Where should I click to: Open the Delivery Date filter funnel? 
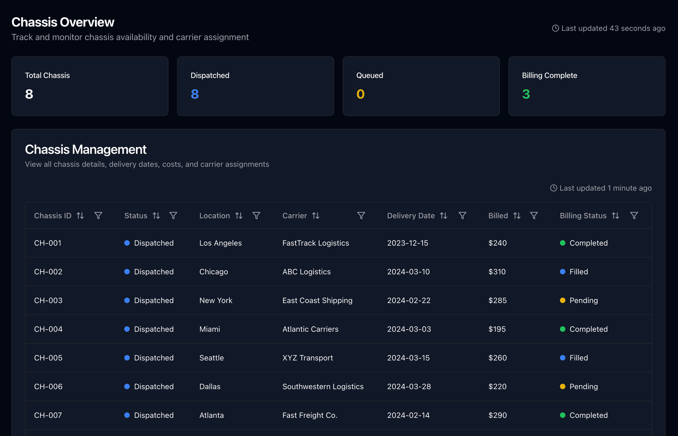point(462,216)
